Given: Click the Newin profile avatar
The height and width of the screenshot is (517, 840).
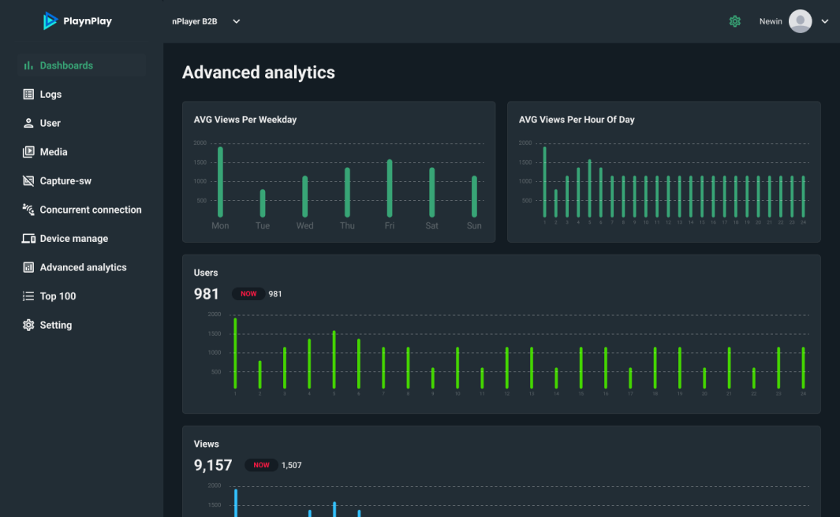Looking at the screenshot, I should pos(801,21).
